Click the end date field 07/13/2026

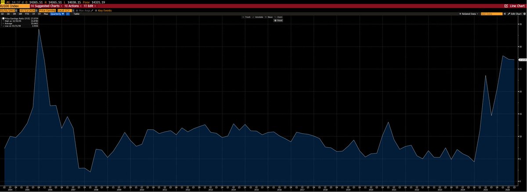coord(27,11)
